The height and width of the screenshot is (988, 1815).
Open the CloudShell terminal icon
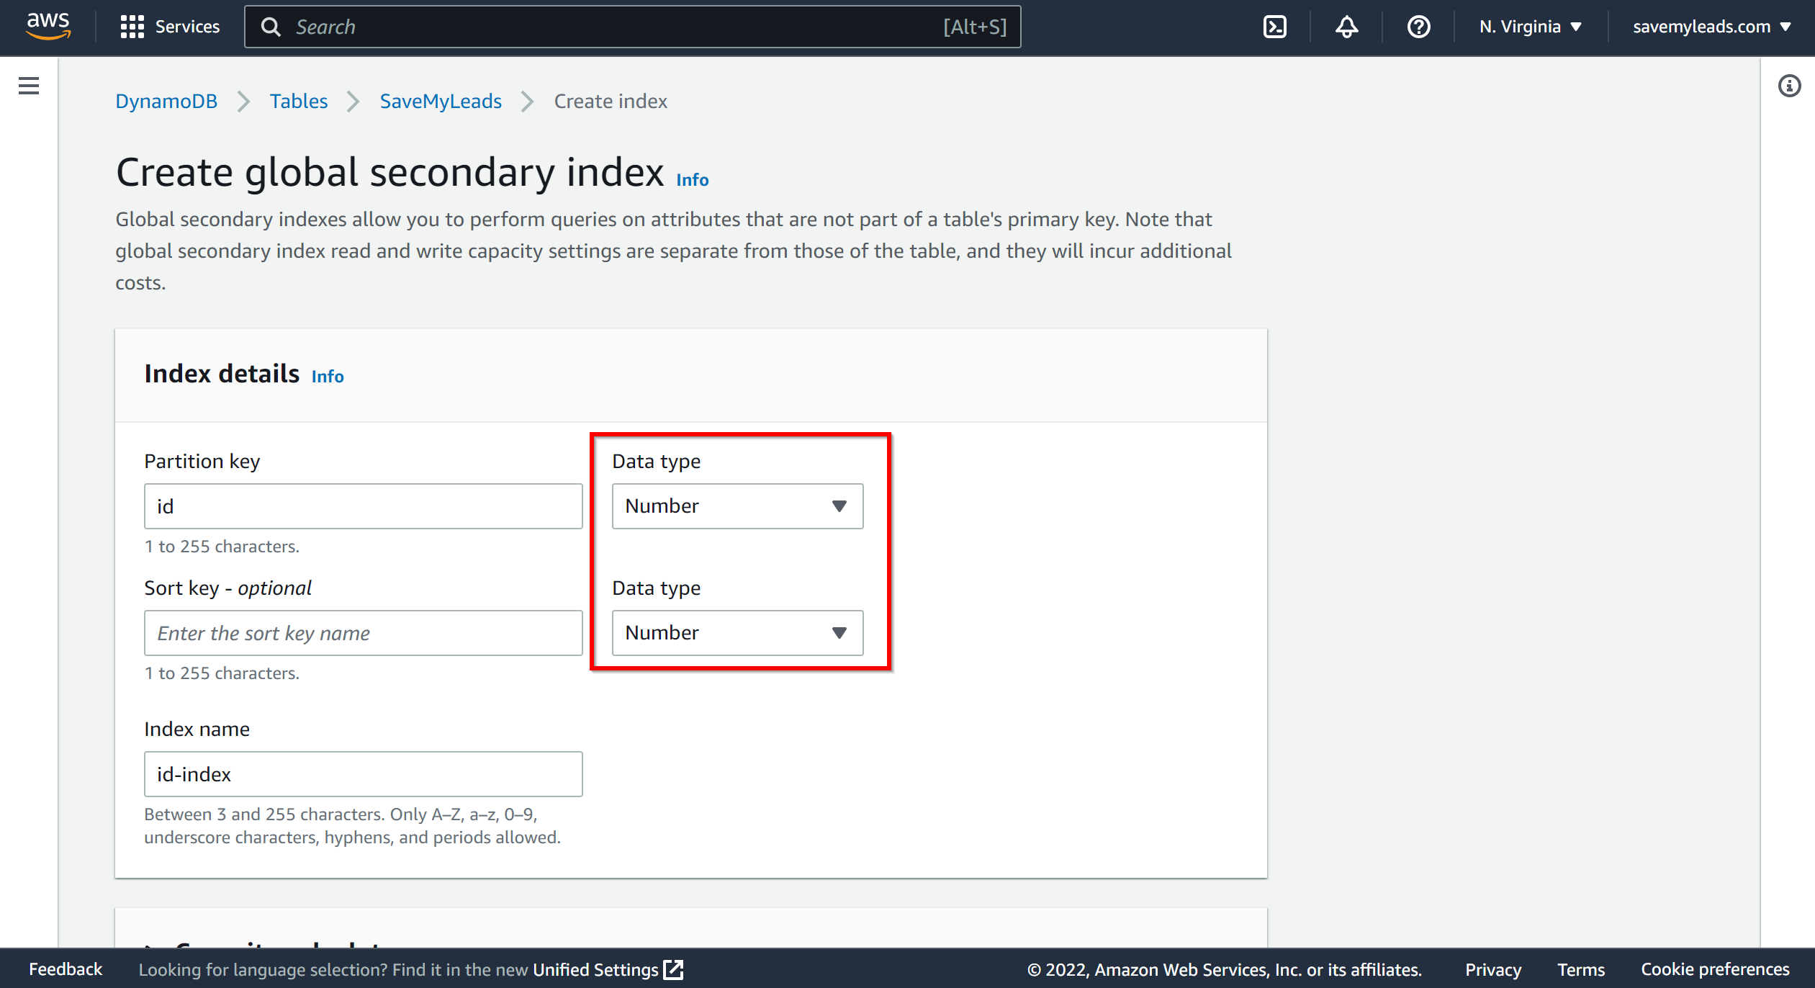pos(1275,27)
